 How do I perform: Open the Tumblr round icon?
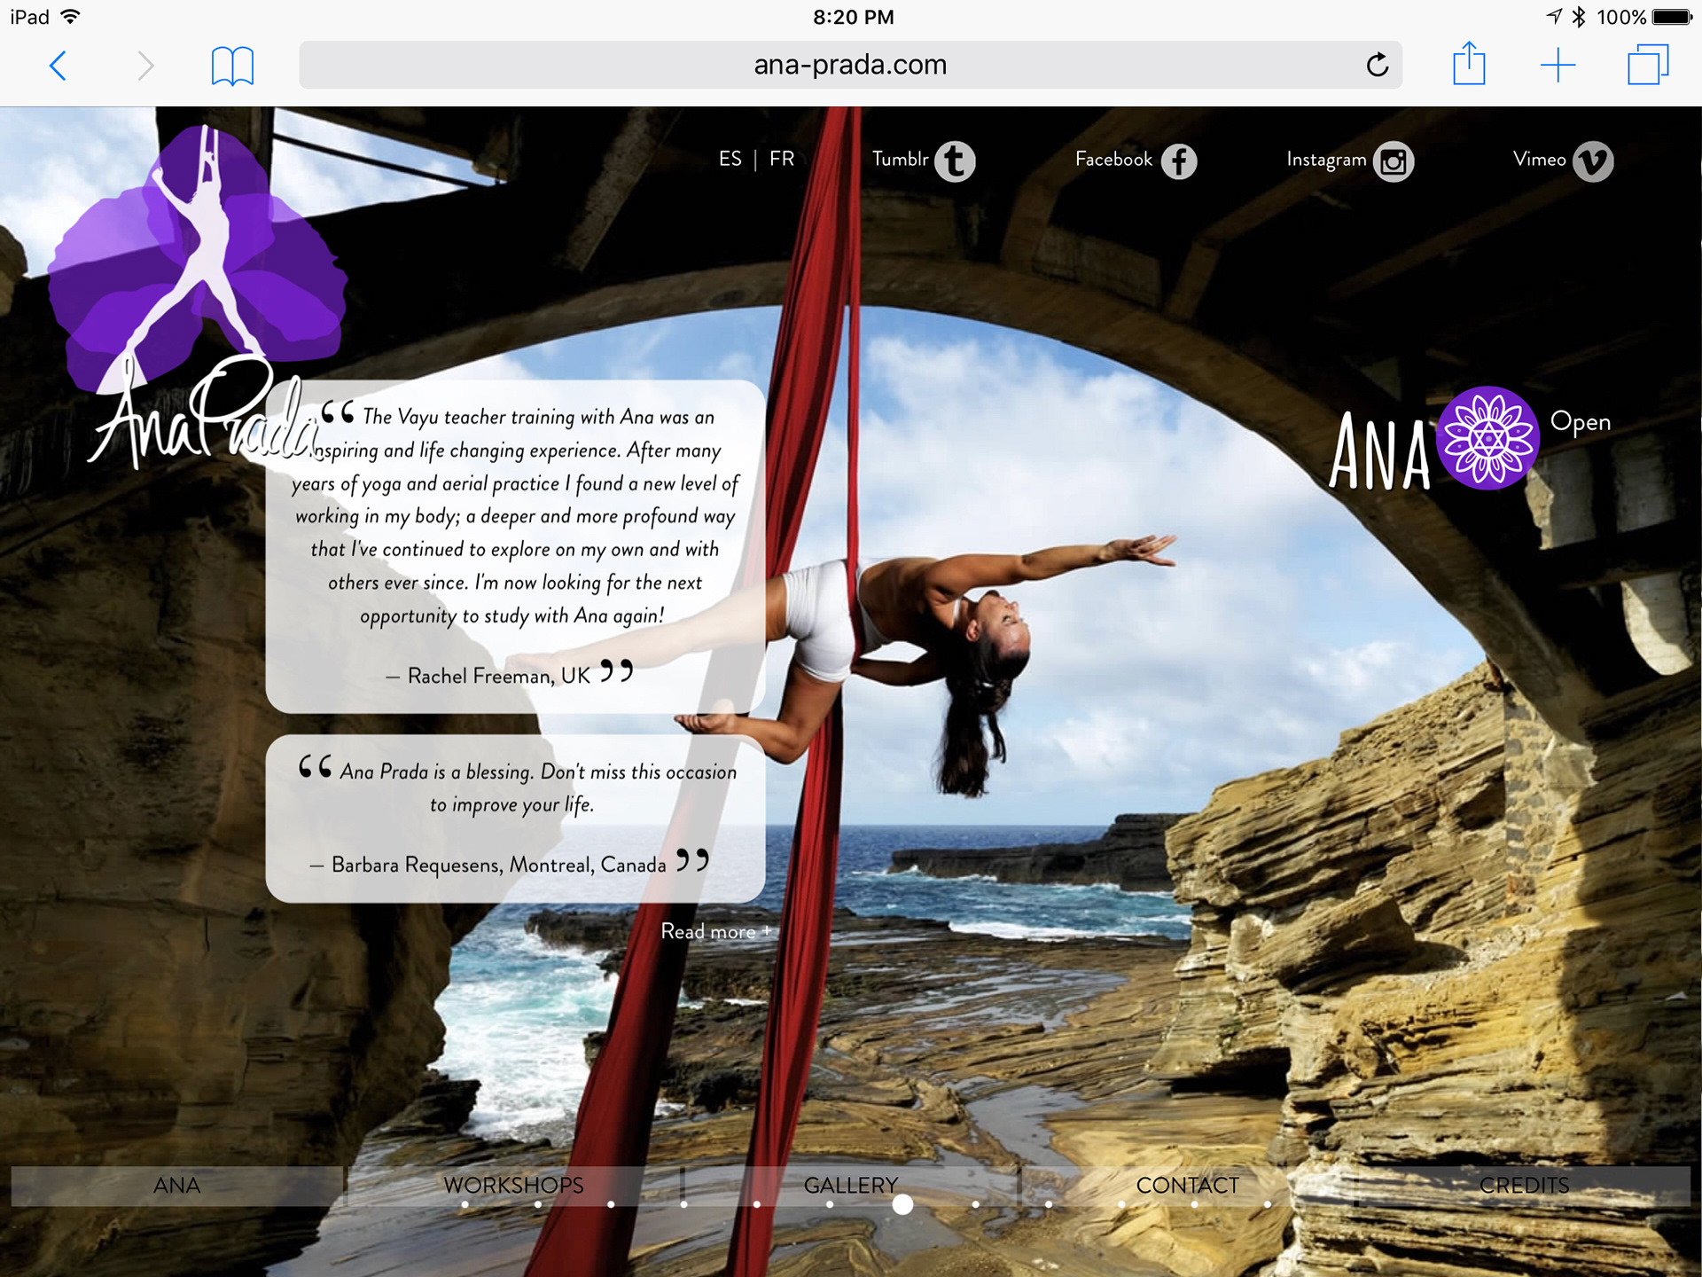(x=955, y=161)
